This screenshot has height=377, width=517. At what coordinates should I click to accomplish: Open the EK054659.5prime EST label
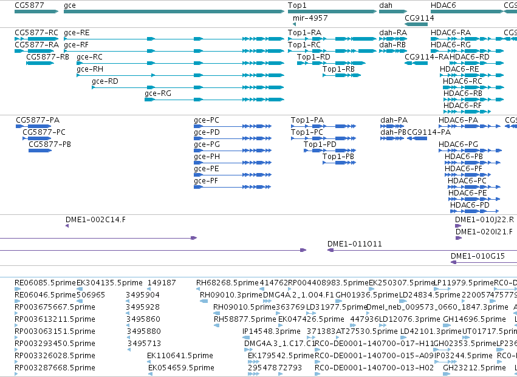tap(182, 368)
